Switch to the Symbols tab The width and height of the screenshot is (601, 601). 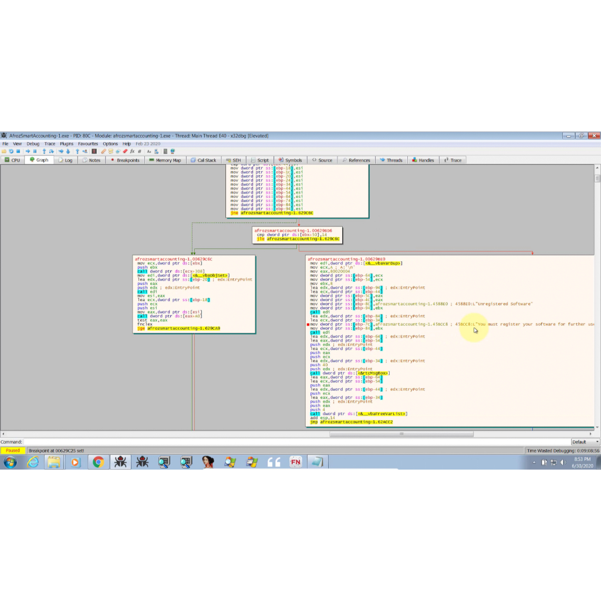tap(291, 160)
